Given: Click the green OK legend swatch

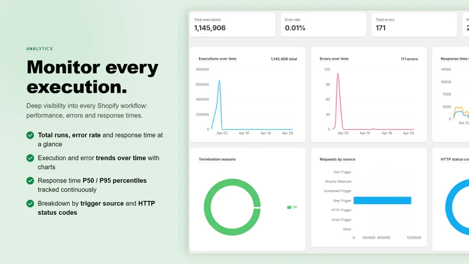Looking at the screenshot, I should pos(289,207).
